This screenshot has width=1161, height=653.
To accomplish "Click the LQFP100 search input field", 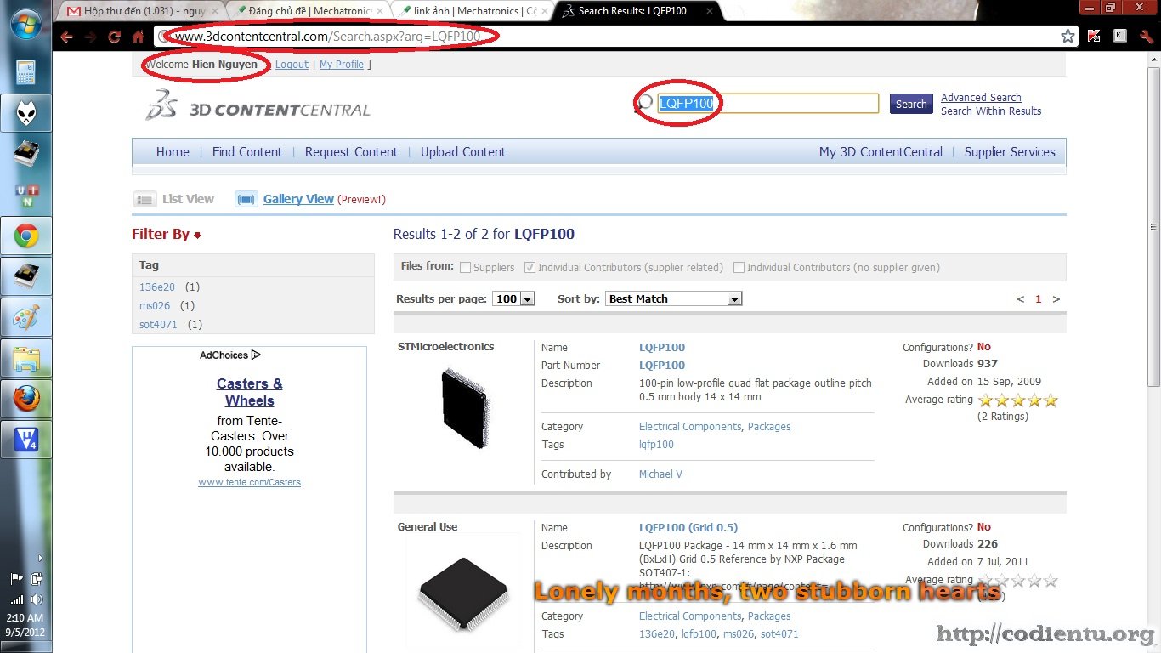I will coord(767,104).
